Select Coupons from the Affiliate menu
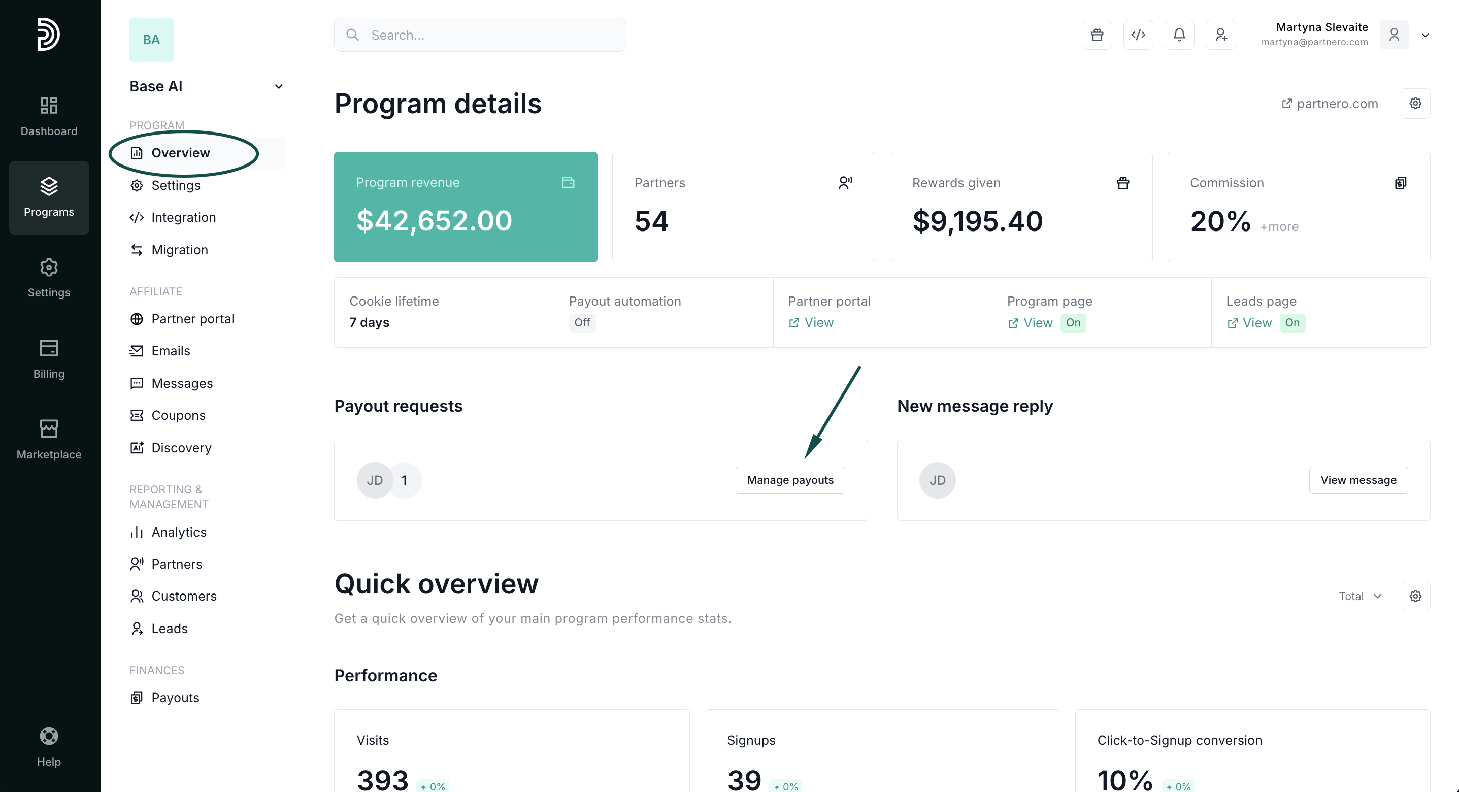Viewport: 1459px width, 792px height. point(178,415)
